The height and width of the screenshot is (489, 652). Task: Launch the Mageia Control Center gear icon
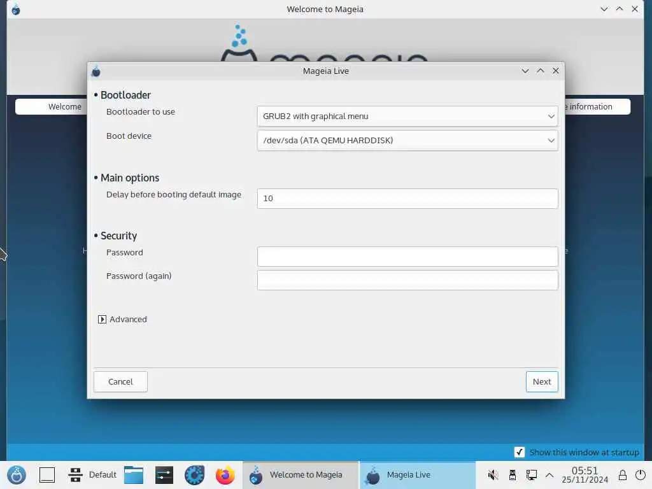195,475
